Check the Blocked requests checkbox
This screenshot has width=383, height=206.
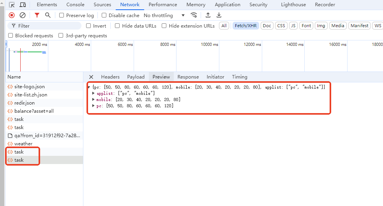tap(11, 36)
